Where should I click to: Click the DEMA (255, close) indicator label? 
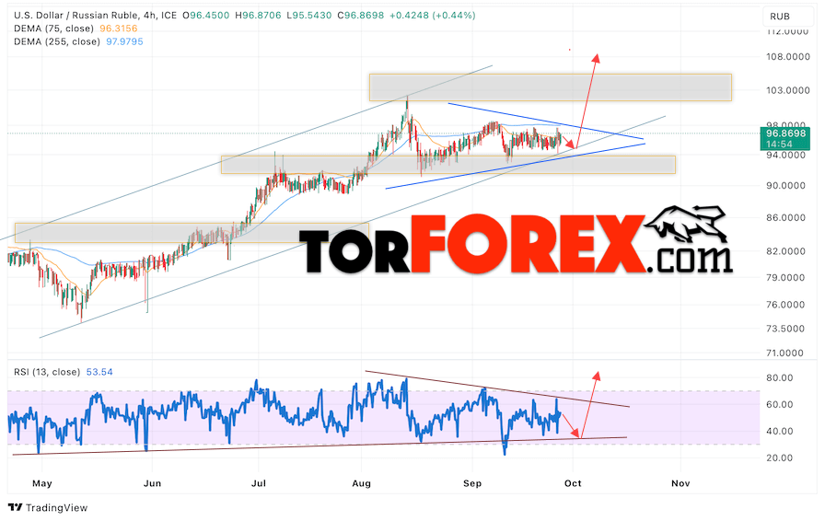[x=57, y=41]
